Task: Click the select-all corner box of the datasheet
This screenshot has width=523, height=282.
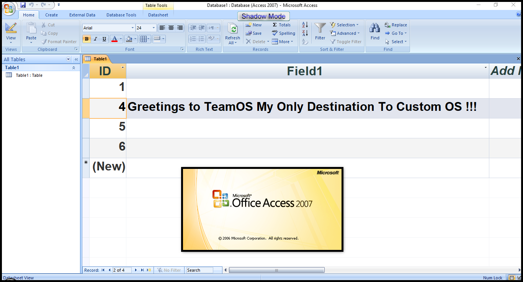Action: click(86, 71)
